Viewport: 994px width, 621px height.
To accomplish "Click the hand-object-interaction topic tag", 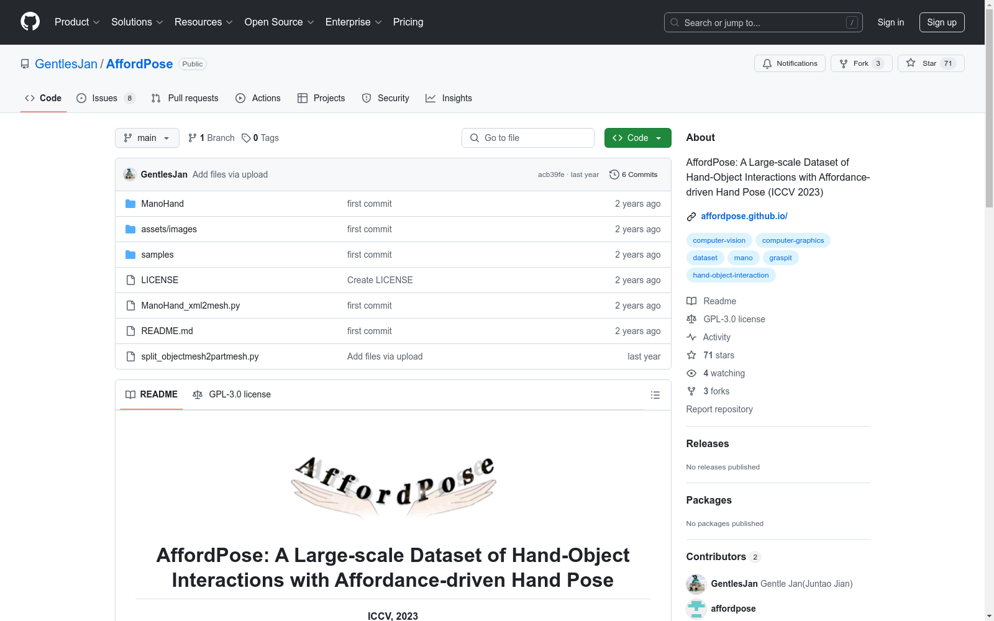I will 731,275.
